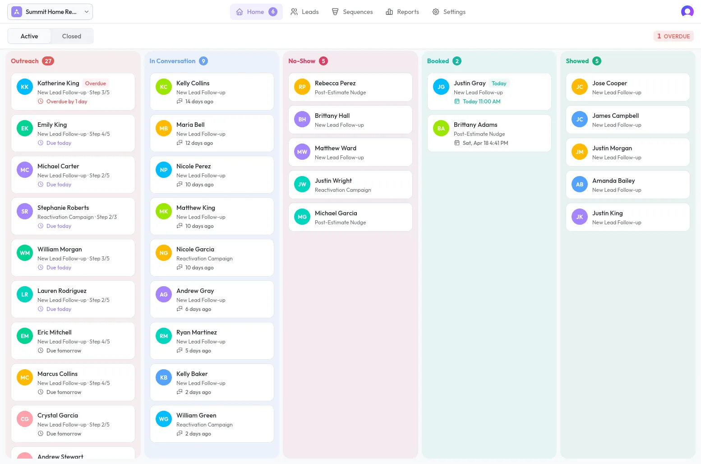Click Michael Carter's MC avatar circle
Screen dimensions: 701x464
pos(24,170)
